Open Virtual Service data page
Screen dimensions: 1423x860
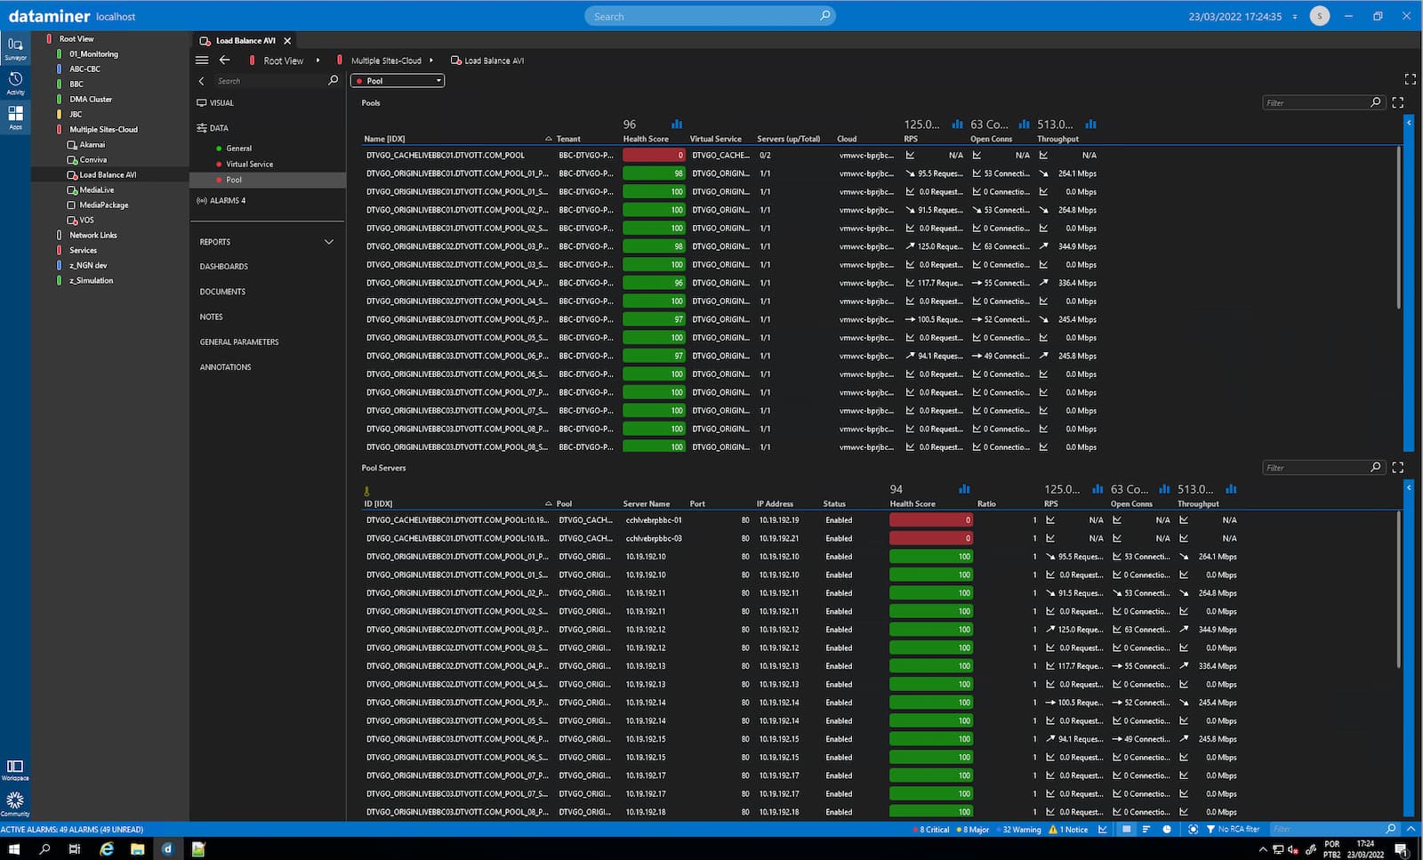point(249,165)
